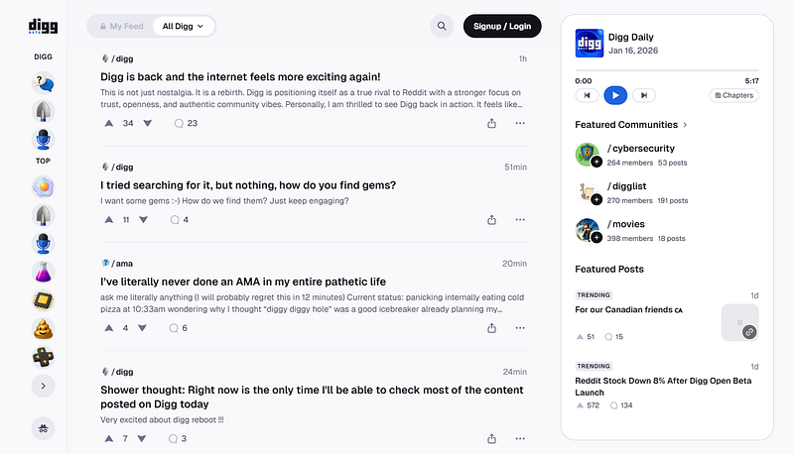Screen dimensions: 794x454
Task: Open comments on 'Digg is back' post
Action: pos(186,123)
